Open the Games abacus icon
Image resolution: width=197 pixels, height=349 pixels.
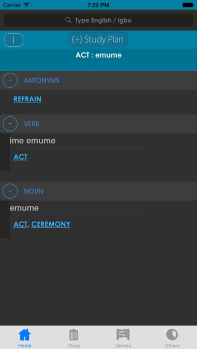123,334
